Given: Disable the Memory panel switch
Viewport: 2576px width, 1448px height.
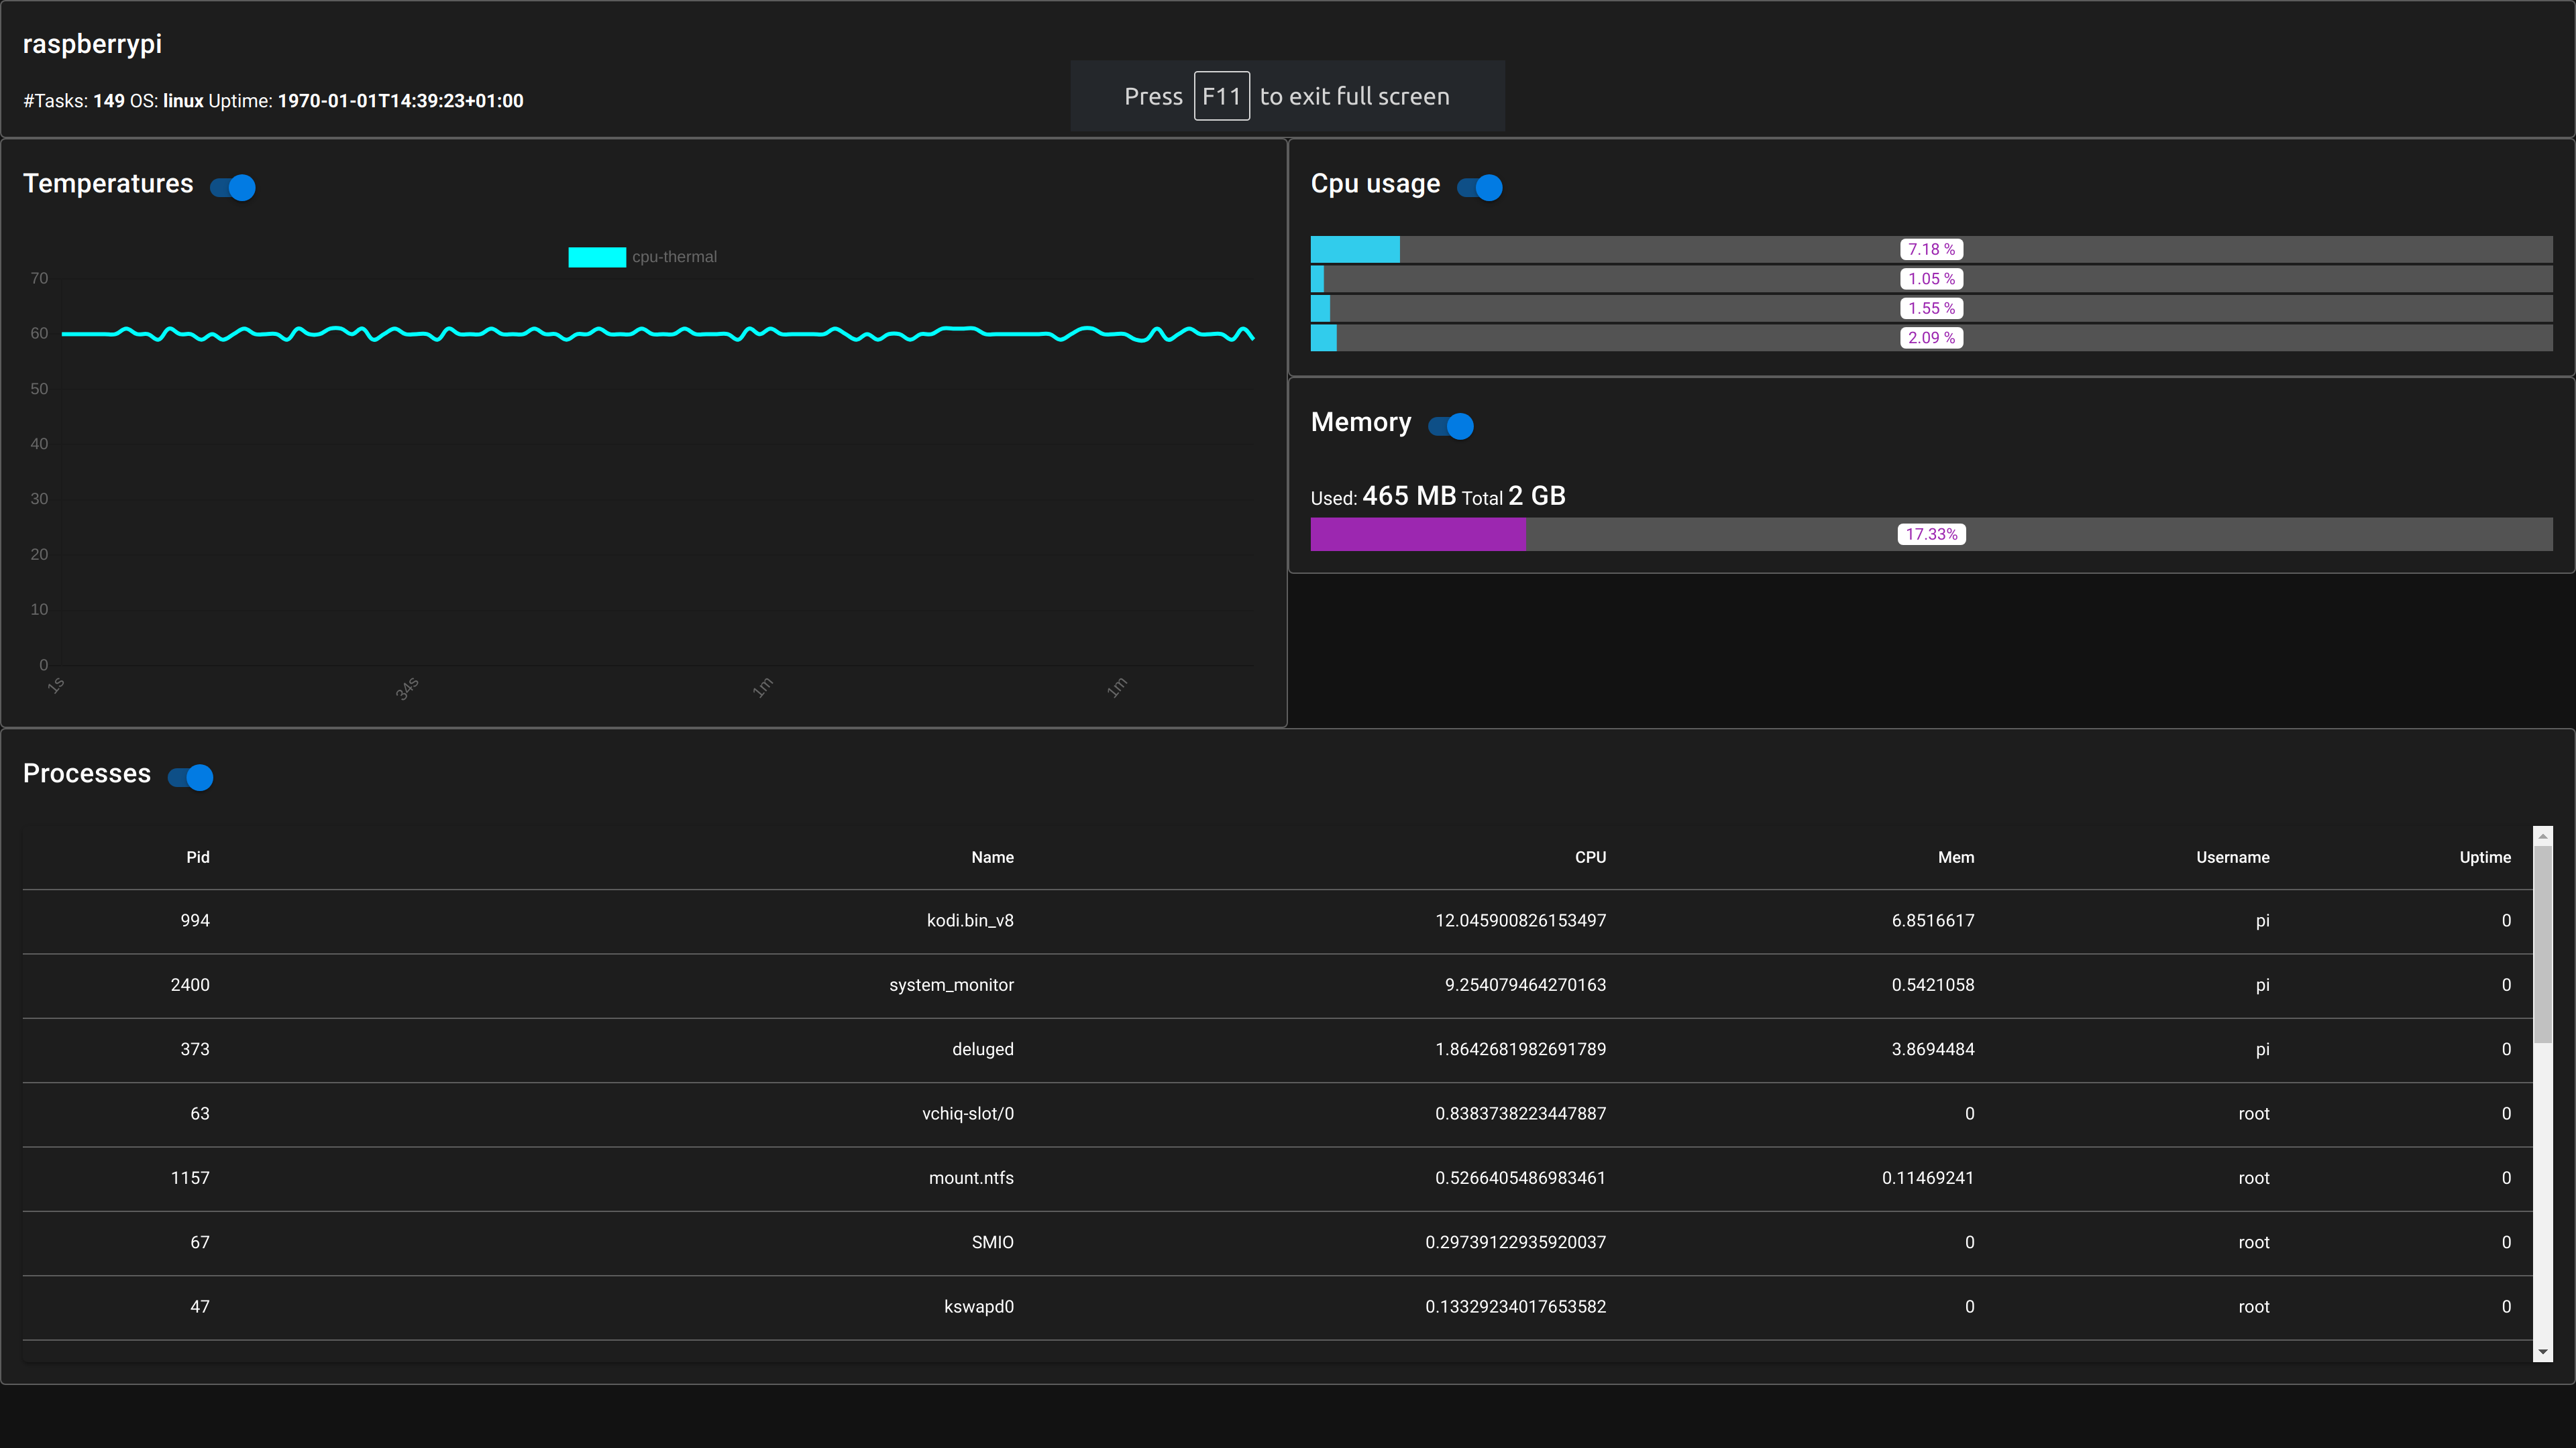Looking at the screenshot, I should tap(1451, 426).
